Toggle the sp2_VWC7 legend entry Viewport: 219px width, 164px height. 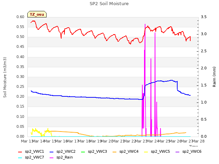tap(31, 158)
